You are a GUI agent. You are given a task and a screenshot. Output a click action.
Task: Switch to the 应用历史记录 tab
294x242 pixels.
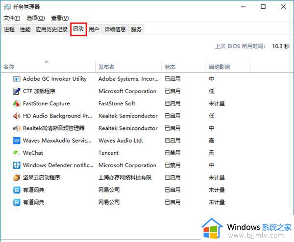coord(51,29)
